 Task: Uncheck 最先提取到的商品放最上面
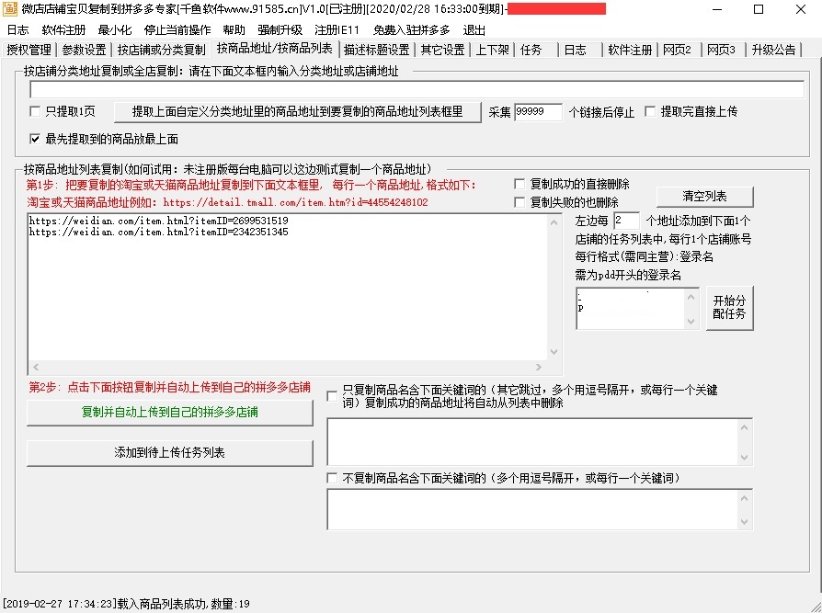pyautogui.click(x=35, y=139)
